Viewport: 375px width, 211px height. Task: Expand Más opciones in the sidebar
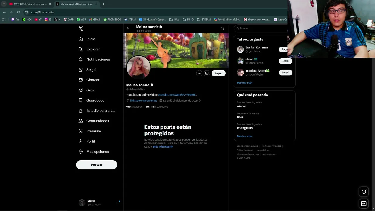[94, 152]
